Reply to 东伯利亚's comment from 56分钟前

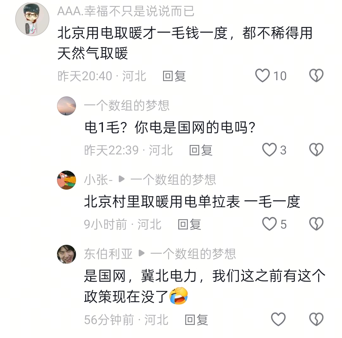point(196,320)
